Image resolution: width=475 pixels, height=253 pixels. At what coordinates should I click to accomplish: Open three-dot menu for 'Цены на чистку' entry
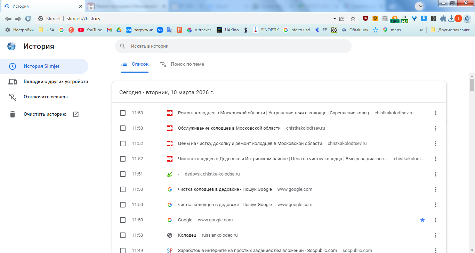coord(435,144)
